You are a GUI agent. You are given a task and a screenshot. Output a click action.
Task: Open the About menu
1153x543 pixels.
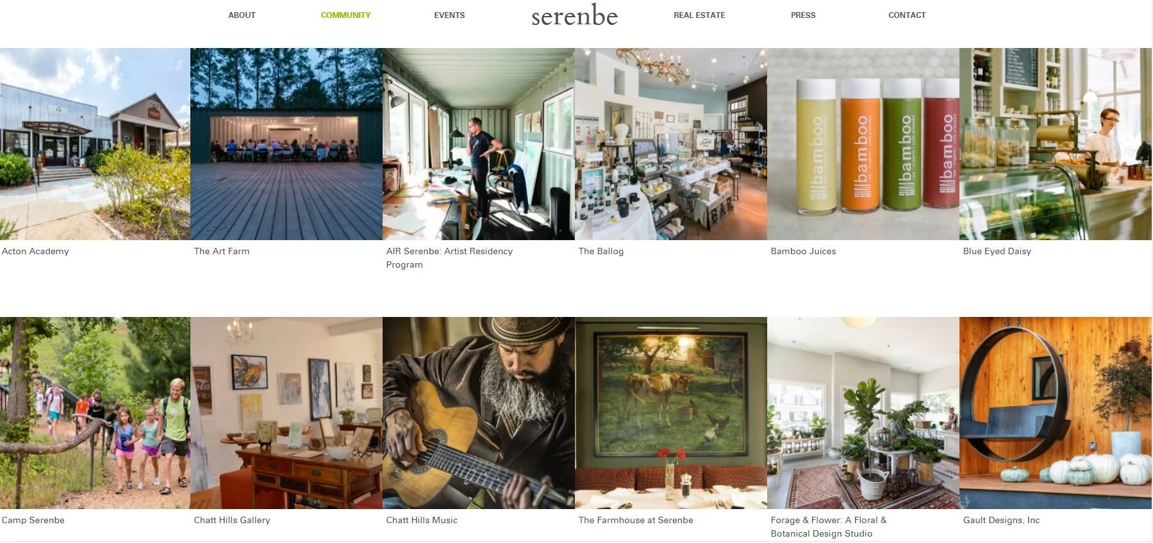click(242, 15)
